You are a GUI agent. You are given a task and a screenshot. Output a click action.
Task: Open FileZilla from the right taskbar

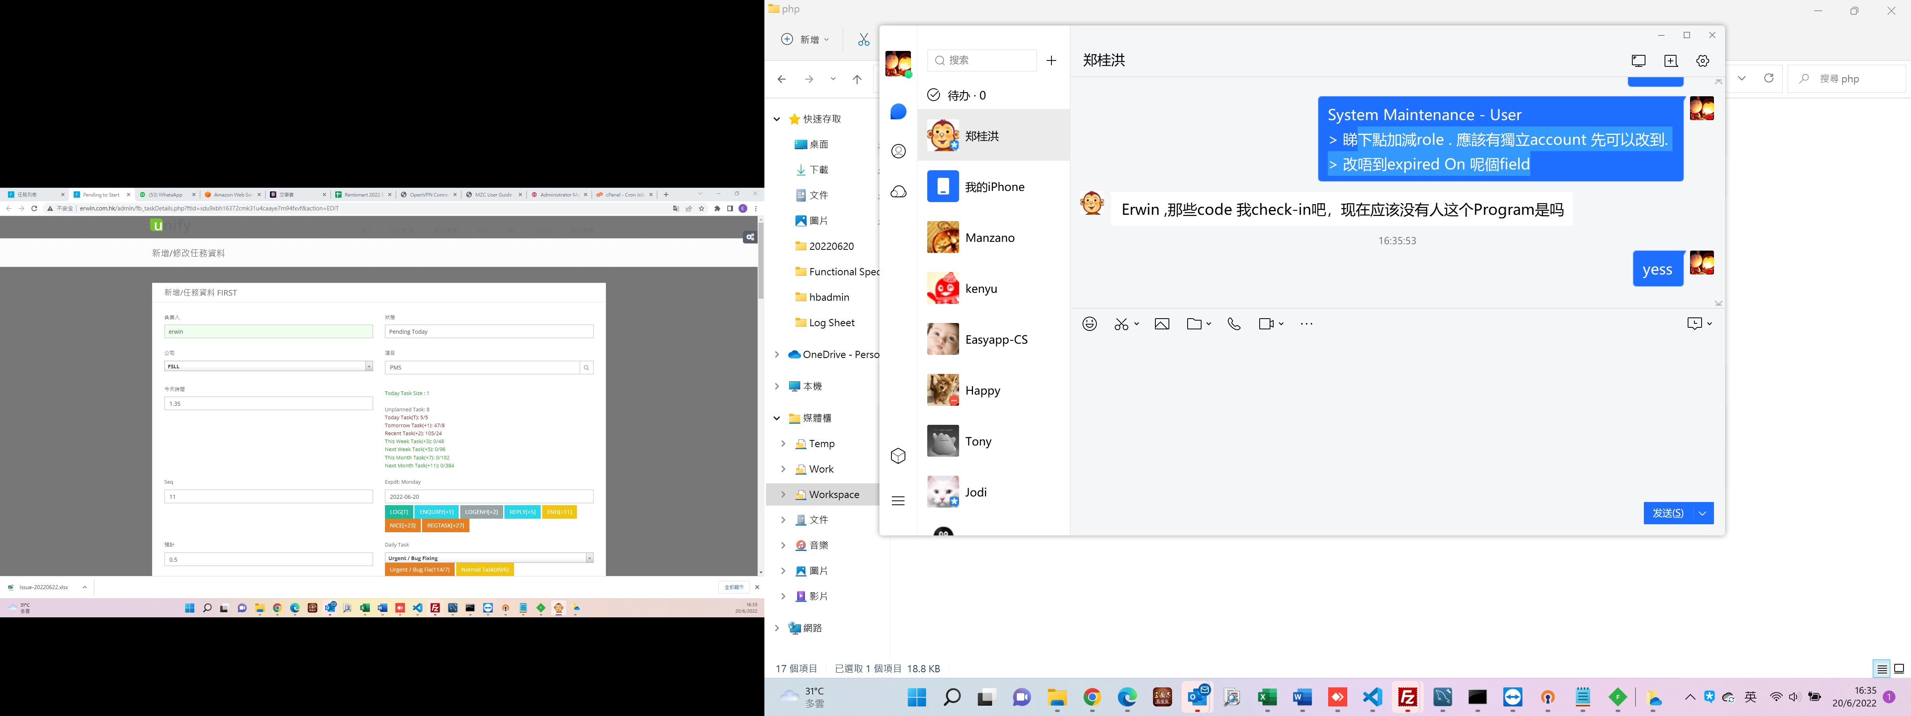click(x=1407, y=697)
